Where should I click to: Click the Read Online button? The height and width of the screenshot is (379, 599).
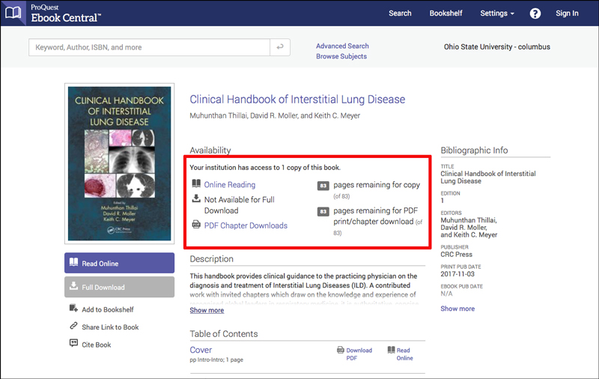119,263
